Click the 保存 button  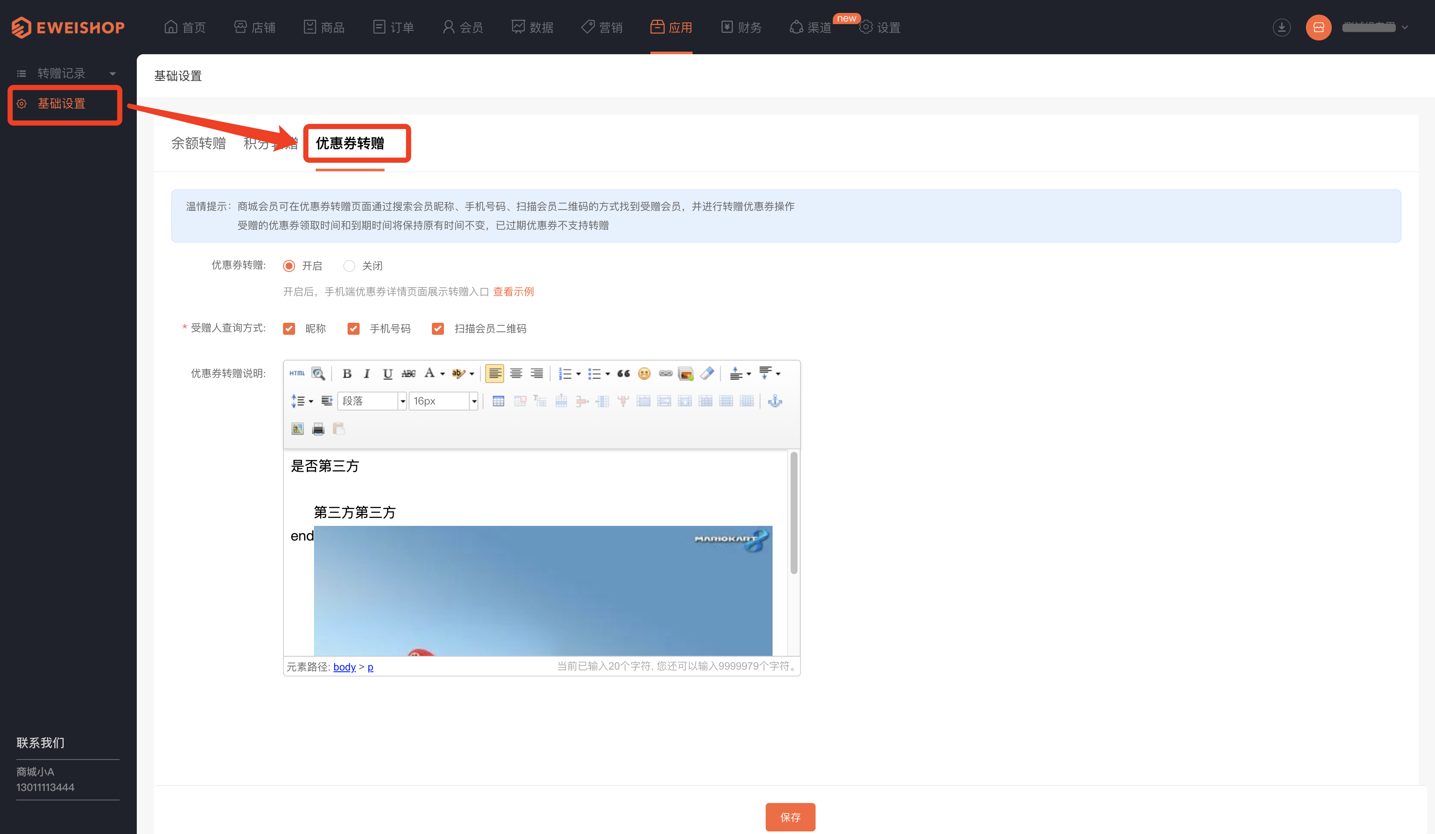pyautogui.click(x=790, y=818)
